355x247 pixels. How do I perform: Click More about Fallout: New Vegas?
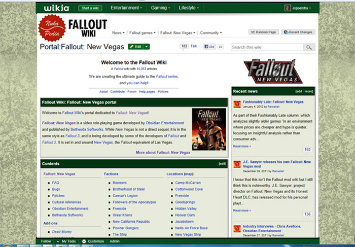pyautogui.click(x=163, y=153)
